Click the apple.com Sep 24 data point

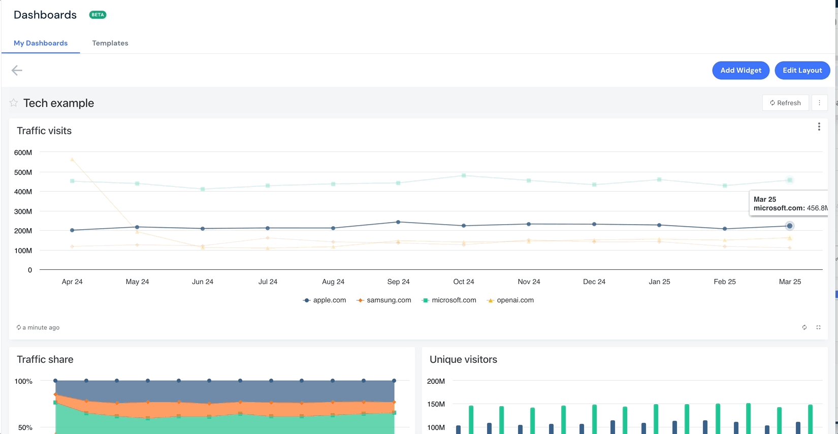pos(398,222)
